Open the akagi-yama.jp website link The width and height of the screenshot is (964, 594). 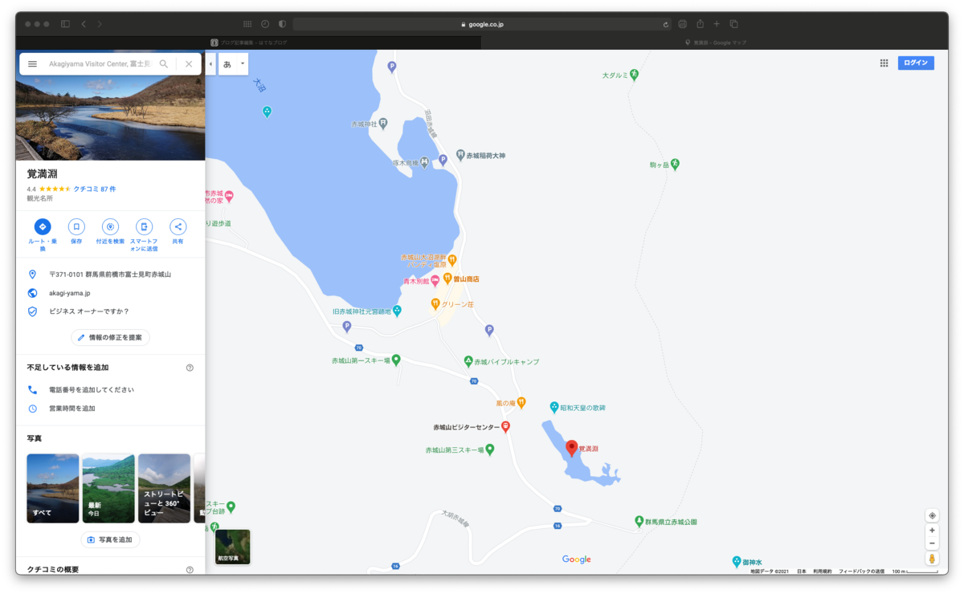pyautogui.click(x=70, y=293)
